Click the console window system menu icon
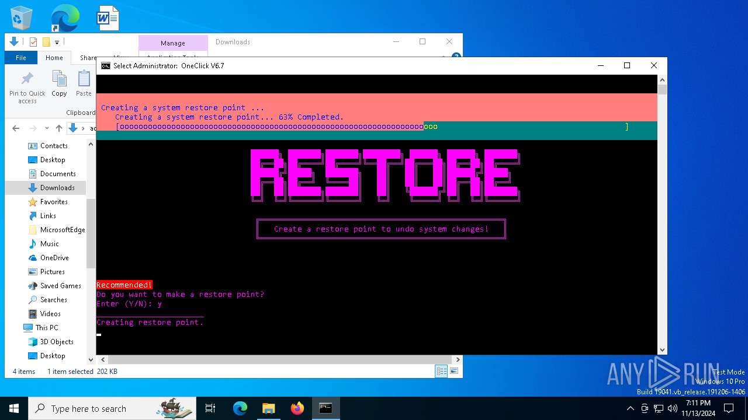Screen dimensions: 748x420 coord(105,66)
